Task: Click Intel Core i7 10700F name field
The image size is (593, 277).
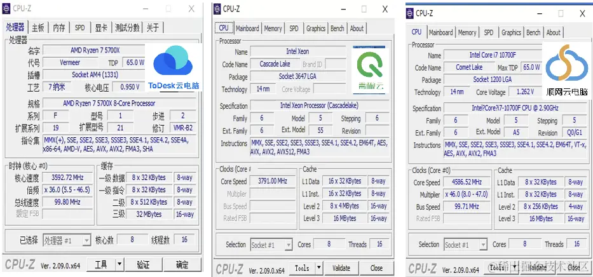Action: pyautogui.click(x=493, y=55)
